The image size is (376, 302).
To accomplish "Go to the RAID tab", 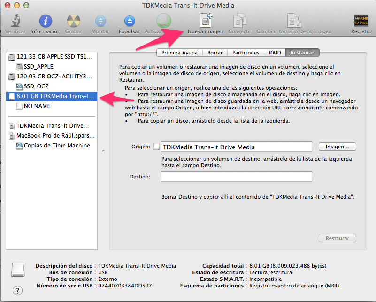I will 275,53.
